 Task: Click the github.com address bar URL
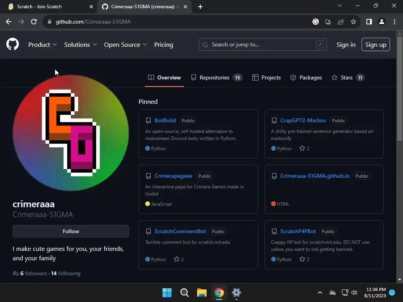point(93,22)
